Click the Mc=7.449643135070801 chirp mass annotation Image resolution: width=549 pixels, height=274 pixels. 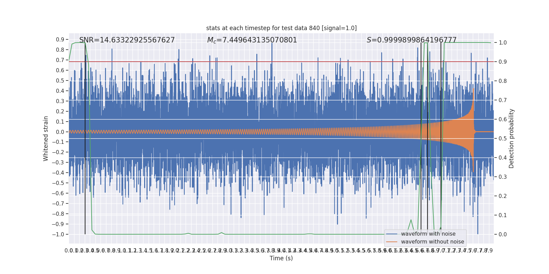click(252, 40)
